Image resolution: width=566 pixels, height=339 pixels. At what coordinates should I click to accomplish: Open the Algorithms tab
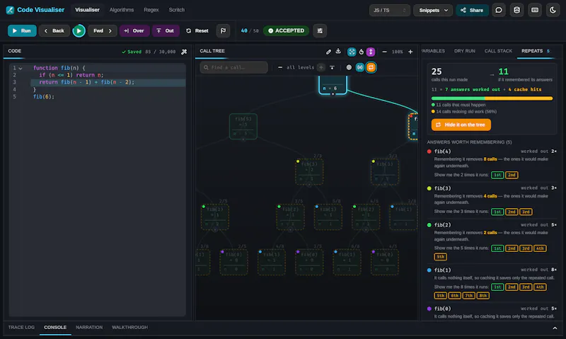pyautogui.click(x=122, y=10)
